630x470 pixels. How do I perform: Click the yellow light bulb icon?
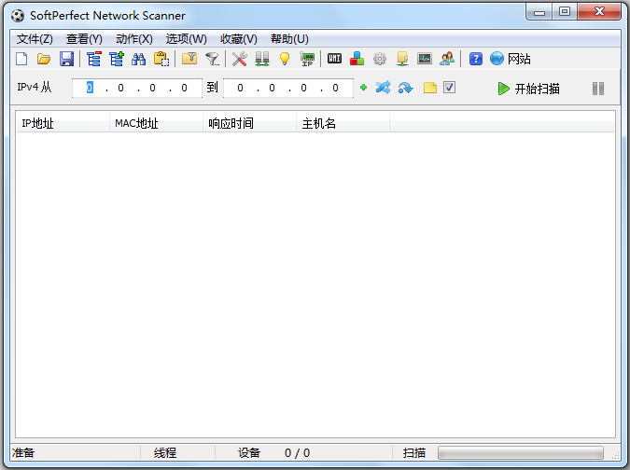pos(285,59)
